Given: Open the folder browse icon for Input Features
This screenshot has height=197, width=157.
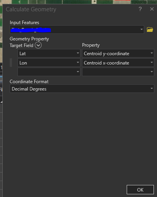Looking at the screenshot, I should (x=150, y=30).
